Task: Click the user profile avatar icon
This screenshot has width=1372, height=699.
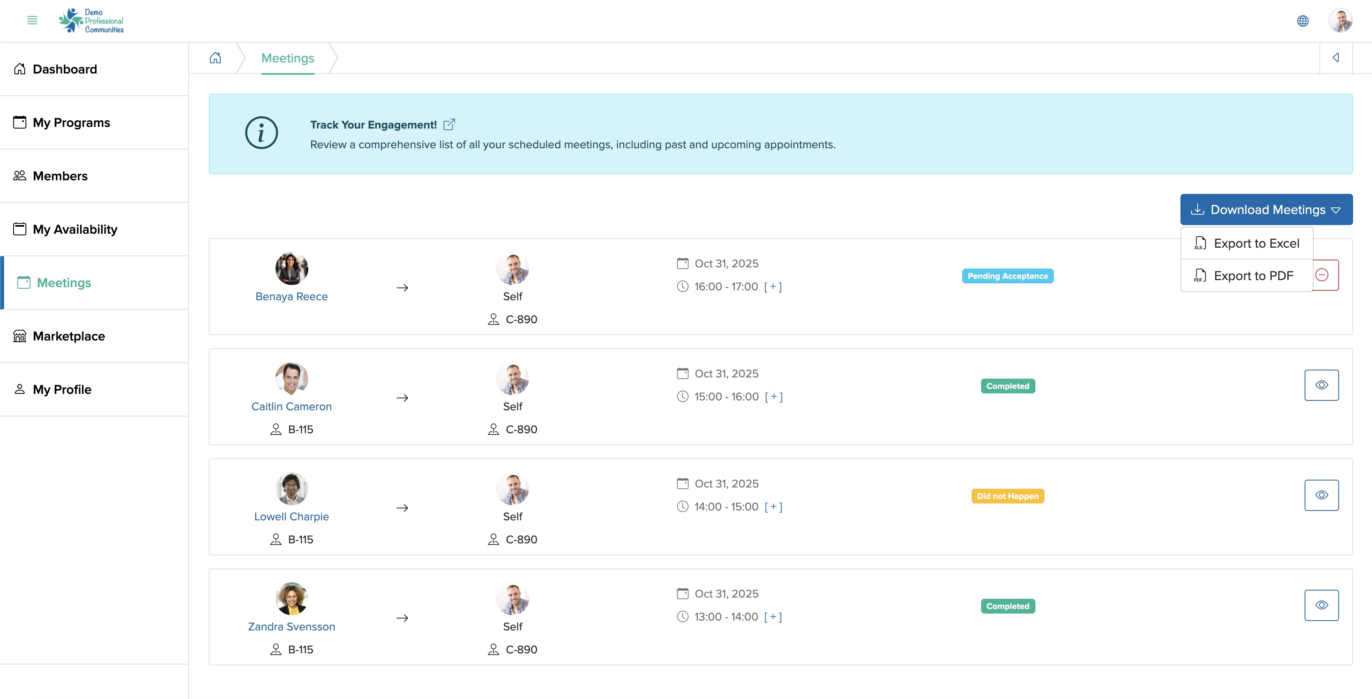Action: pyautogui.click(x=1341, y=21)
